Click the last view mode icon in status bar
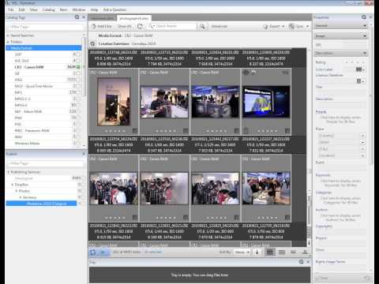This screenshot has height=284, width=379. point(305,252)
